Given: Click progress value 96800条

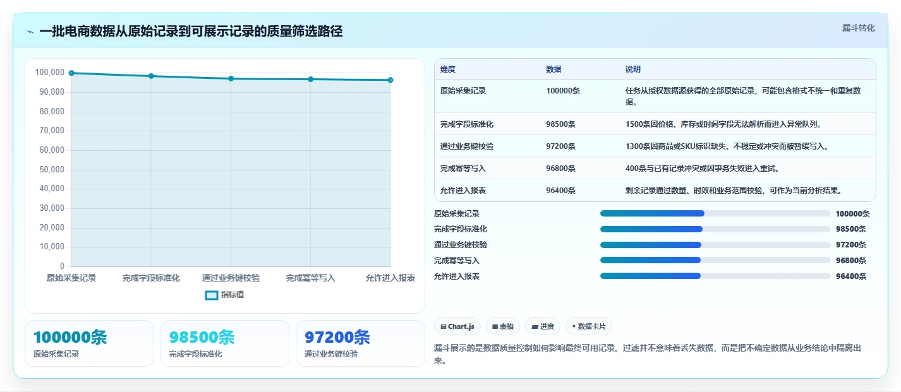Looking at the screenshot, I should pyautogui.click(x=851, y=260).
